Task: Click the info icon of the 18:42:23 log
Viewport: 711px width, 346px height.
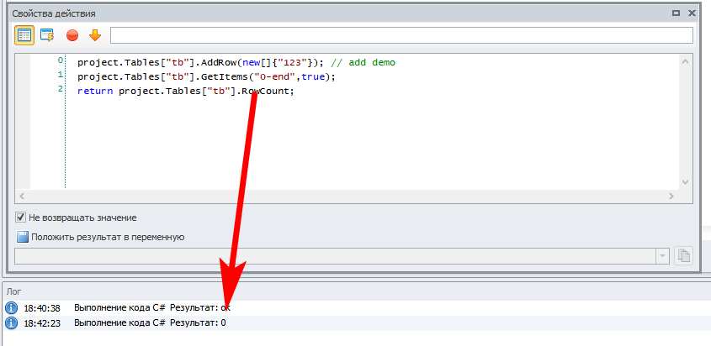Action: tap(11, 323)
